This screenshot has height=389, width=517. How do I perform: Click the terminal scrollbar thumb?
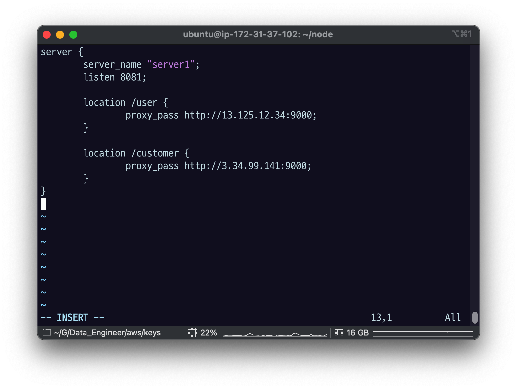pyautogui.click(x=475, y=317)
